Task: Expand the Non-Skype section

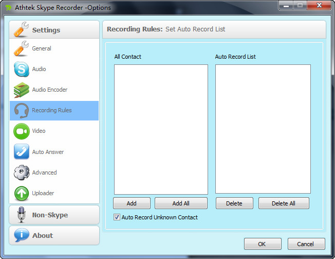Action: point(54,215)
